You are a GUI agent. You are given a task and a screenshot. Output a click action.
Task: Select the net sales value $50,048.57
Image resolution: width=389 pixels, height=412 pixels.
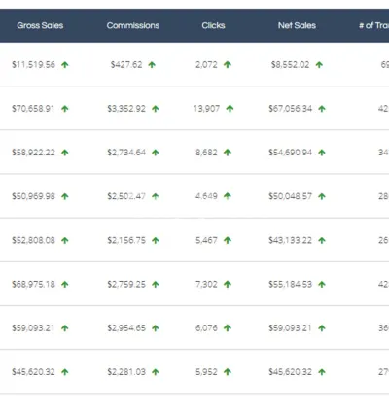pos(290,196)
